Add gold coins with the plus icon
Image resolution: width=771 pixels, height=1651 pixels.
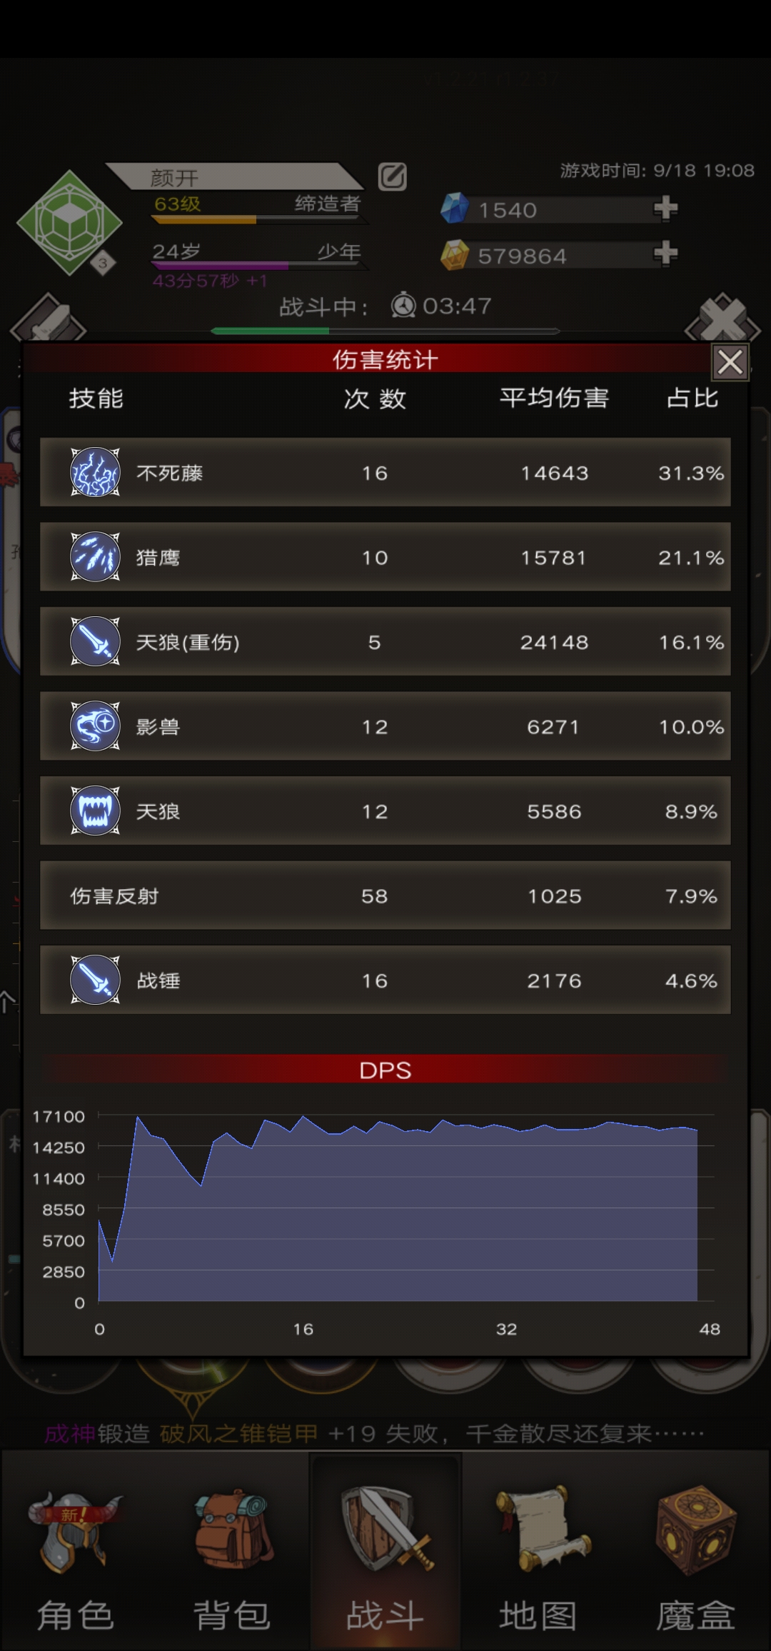click(x=665, y=254)
